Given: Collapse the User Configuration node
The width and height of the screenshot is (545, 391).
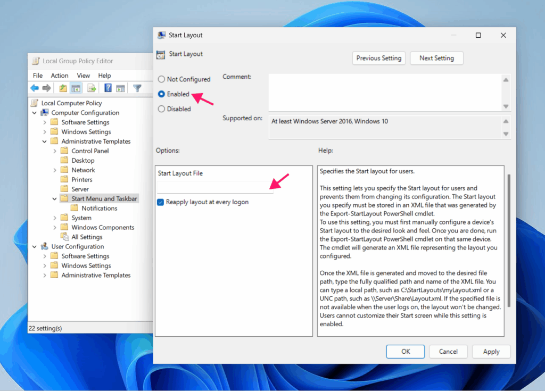Looking at the screenshot, I should point(35,247).
